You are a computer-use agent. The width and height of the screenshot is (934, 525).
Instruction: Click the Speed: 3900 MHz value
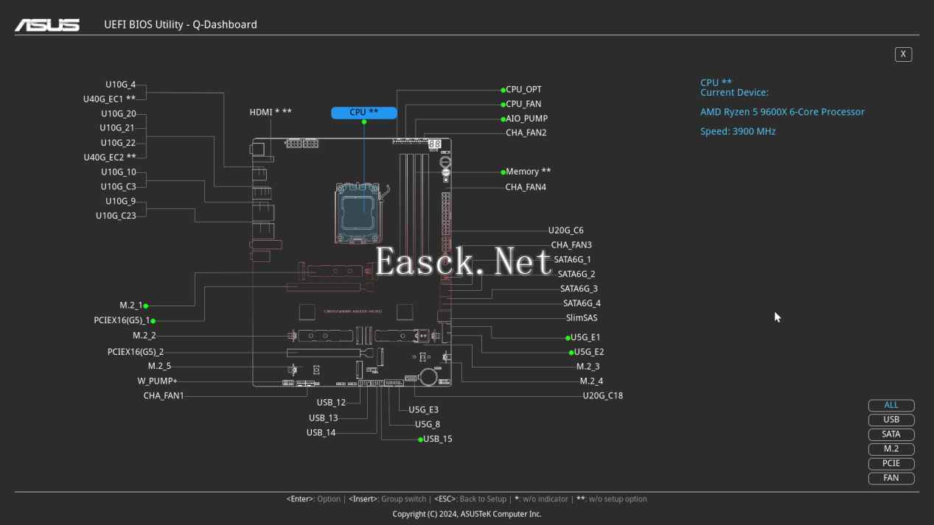738,131
